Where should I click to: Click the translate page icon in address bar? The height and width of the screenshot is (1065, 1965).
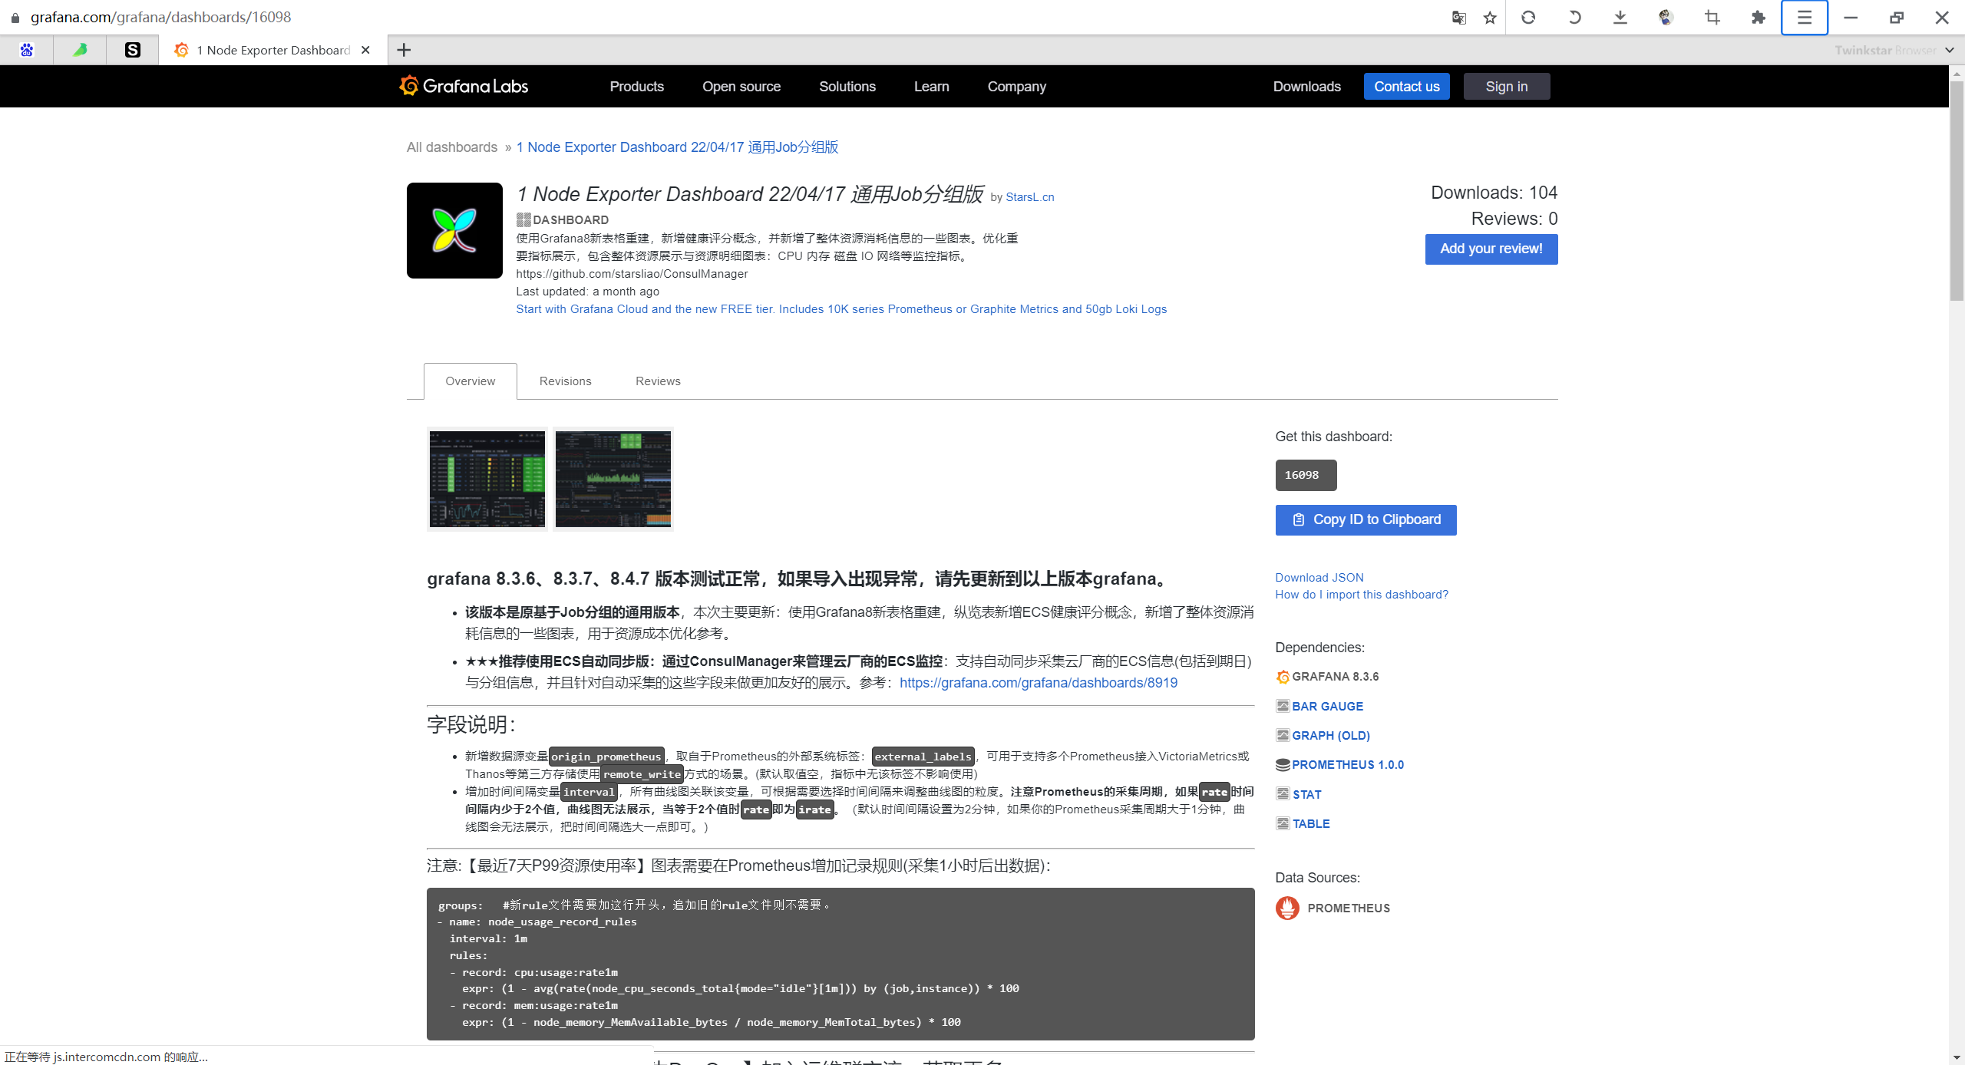[1458, 17]
